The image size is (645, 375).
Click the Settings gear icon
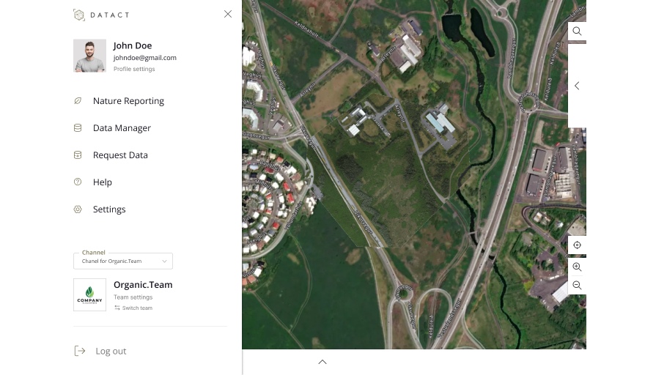click(x=78, y=209)
